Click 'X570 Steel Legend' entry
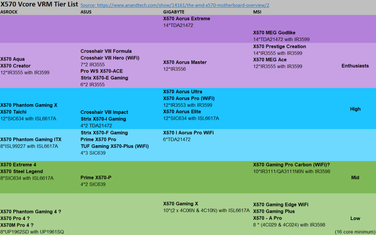Image resolution: width=376 pixels, height=235 pixels. 22,172
